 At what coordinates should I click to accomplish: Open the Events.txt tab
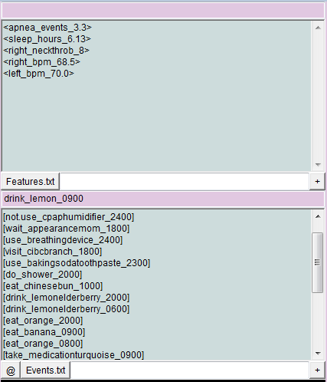(x=46, y=370)
